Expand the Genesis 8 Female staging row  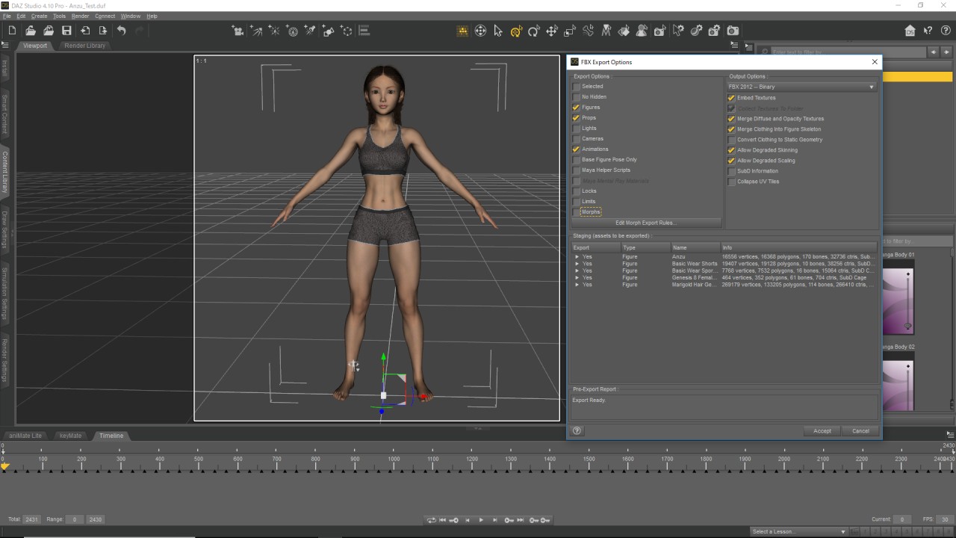point(577,277)
